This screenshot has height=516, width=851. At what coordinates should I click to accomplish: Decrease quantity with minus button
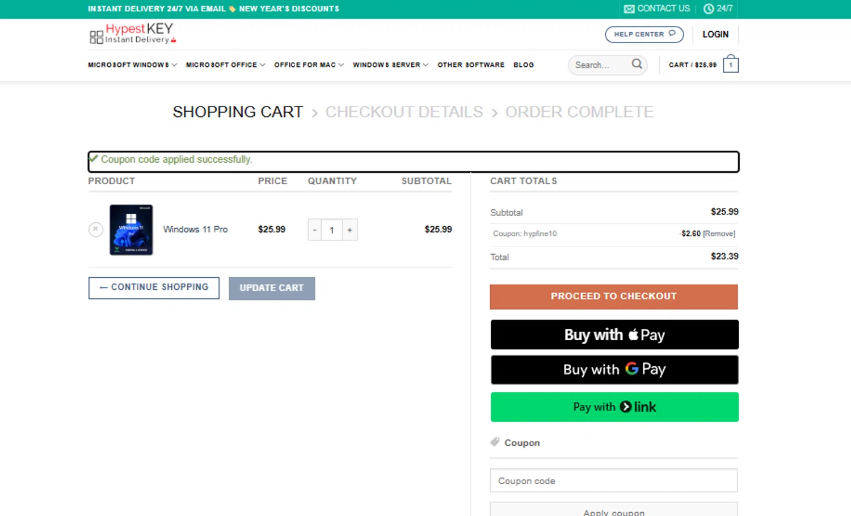click(315, 230)
